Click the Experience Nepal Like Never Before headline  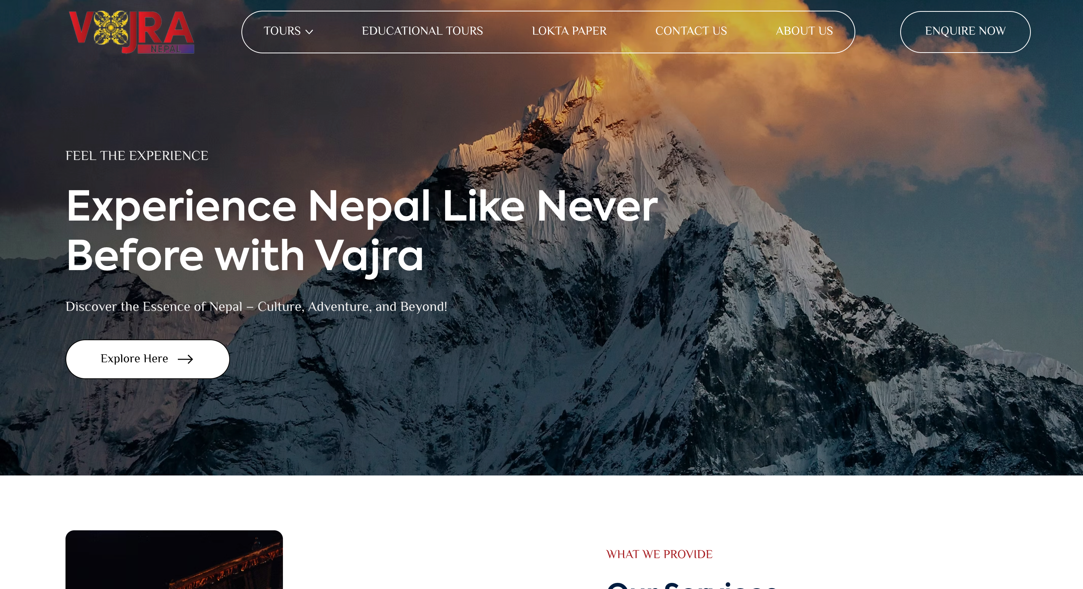tap(362, 230)
